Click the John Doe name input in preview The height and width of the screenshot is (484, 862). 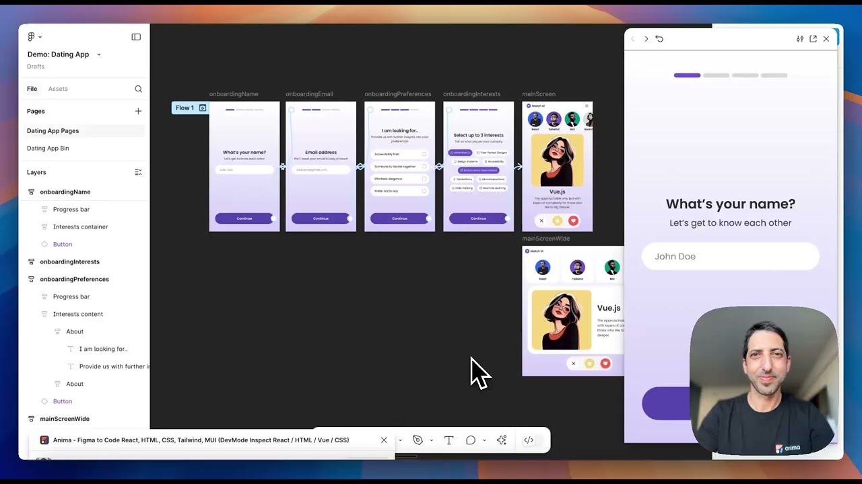(730, 256)
